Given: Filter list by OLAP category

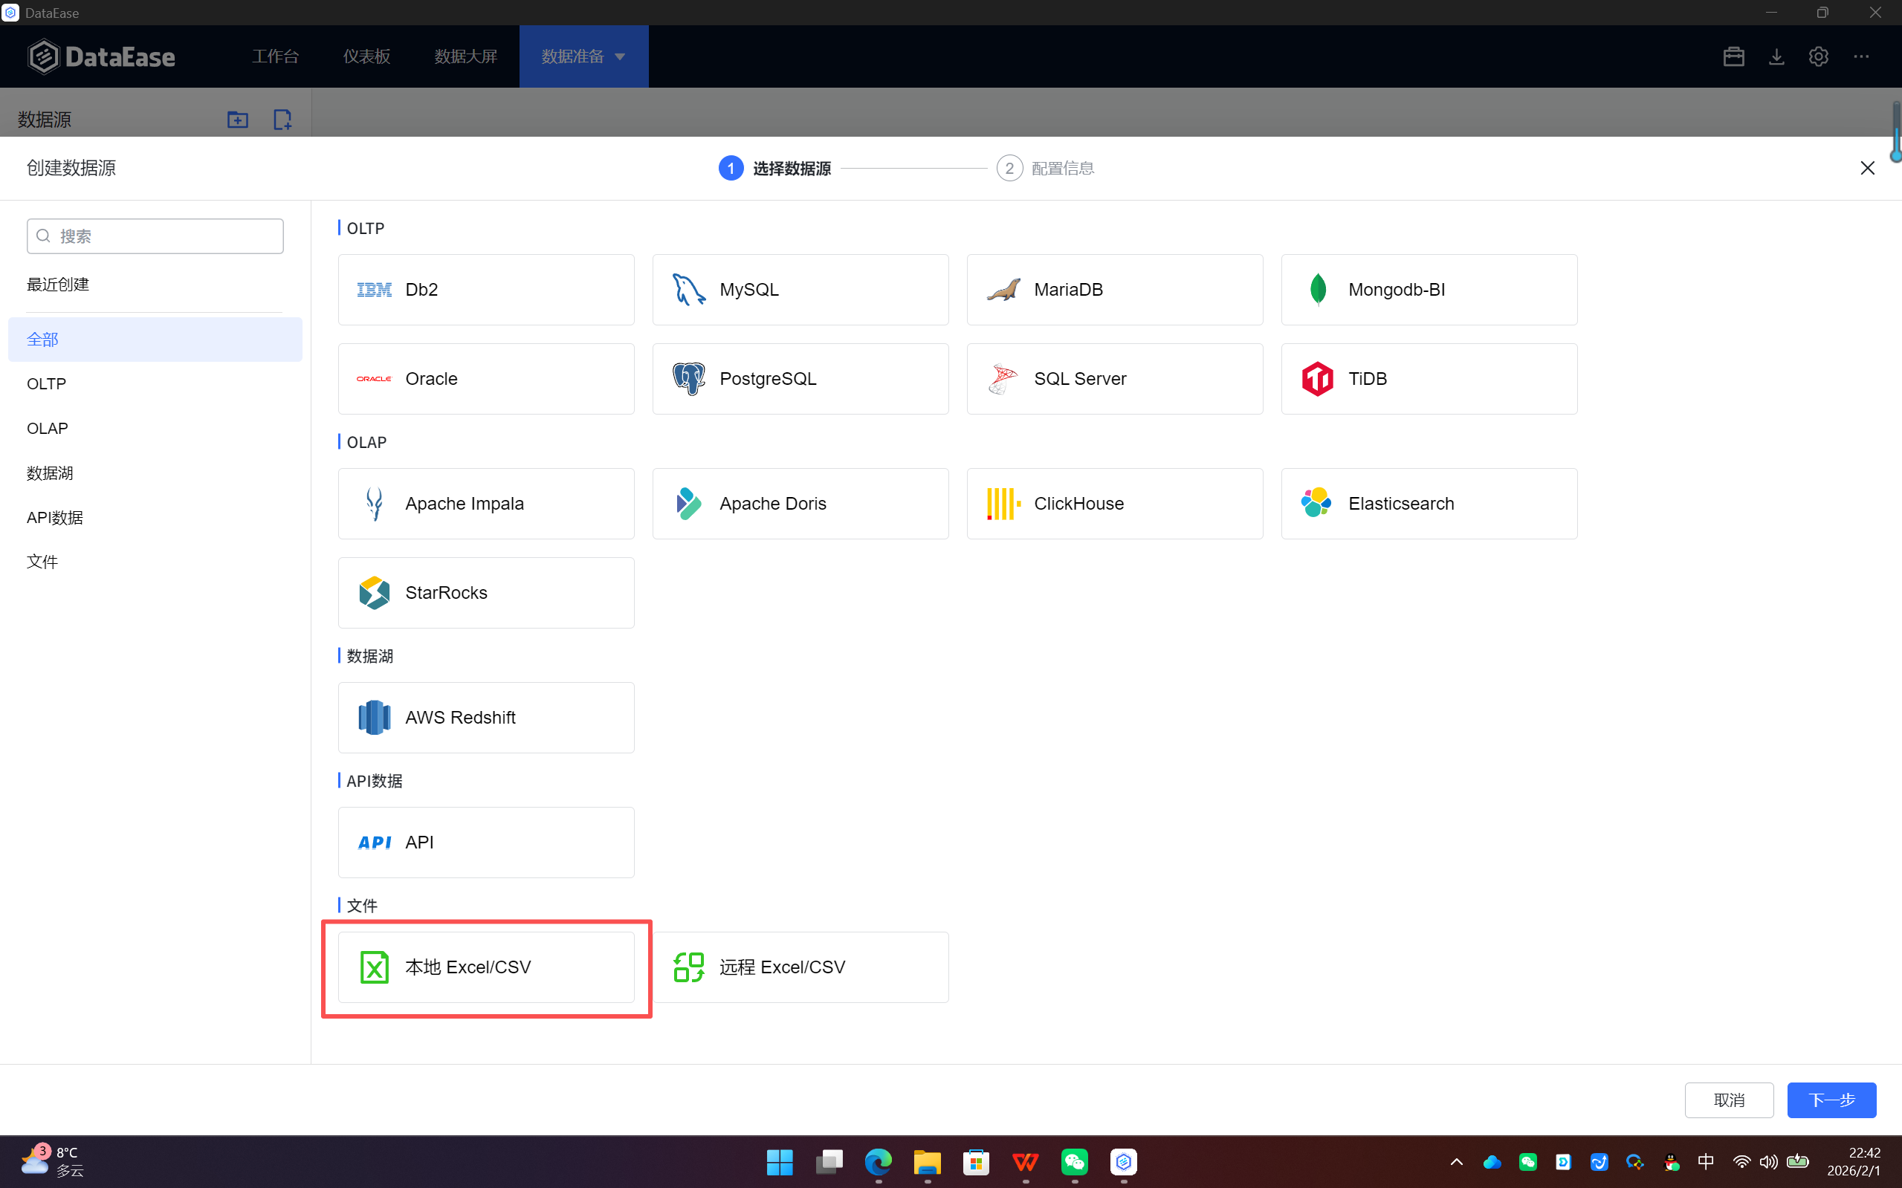Looking at the screenshot, I should coord(47,428).
